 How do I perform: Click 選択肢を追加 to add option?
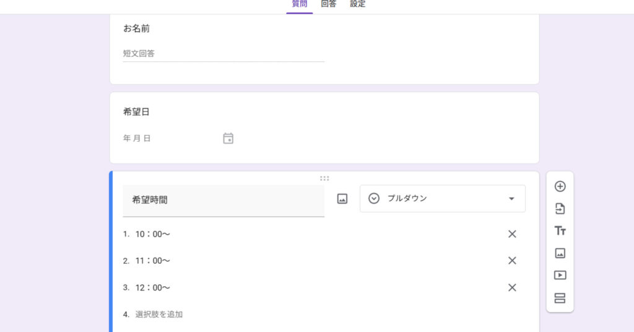(159, 315)
